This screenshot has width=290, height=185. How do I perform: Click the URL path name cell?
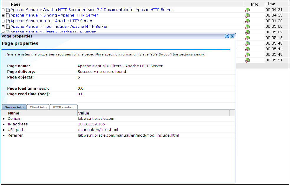(16, 130)
